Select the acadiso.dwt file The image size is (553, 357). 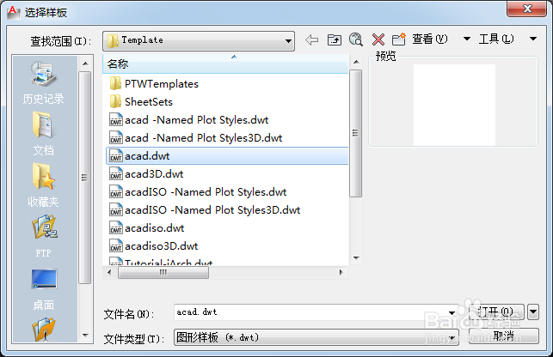coord(155,227)
